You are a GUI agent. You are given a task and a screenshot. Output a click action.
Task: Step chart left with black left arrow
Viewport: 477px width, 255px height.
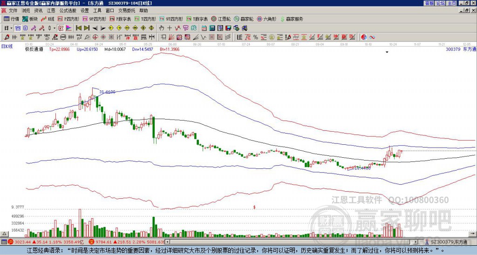click(x=95, y=28)
